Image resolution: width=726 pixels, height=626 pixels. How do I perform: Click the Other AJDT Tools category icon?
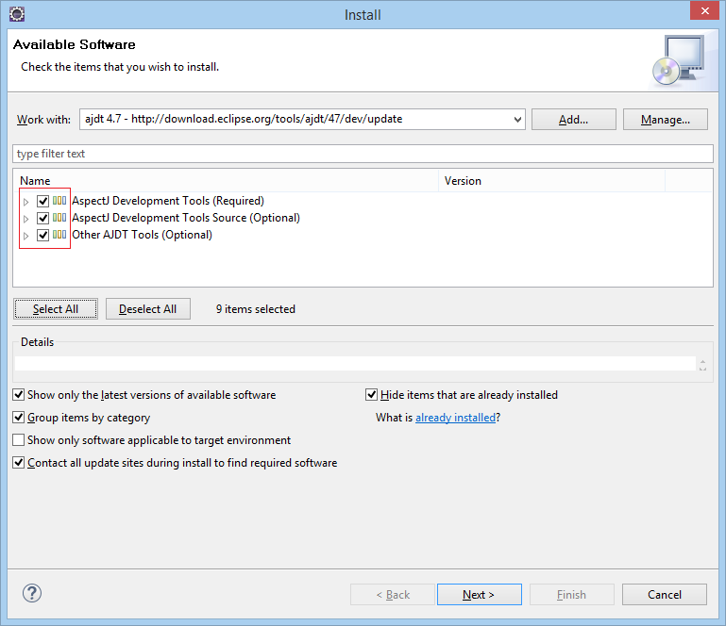59,235
